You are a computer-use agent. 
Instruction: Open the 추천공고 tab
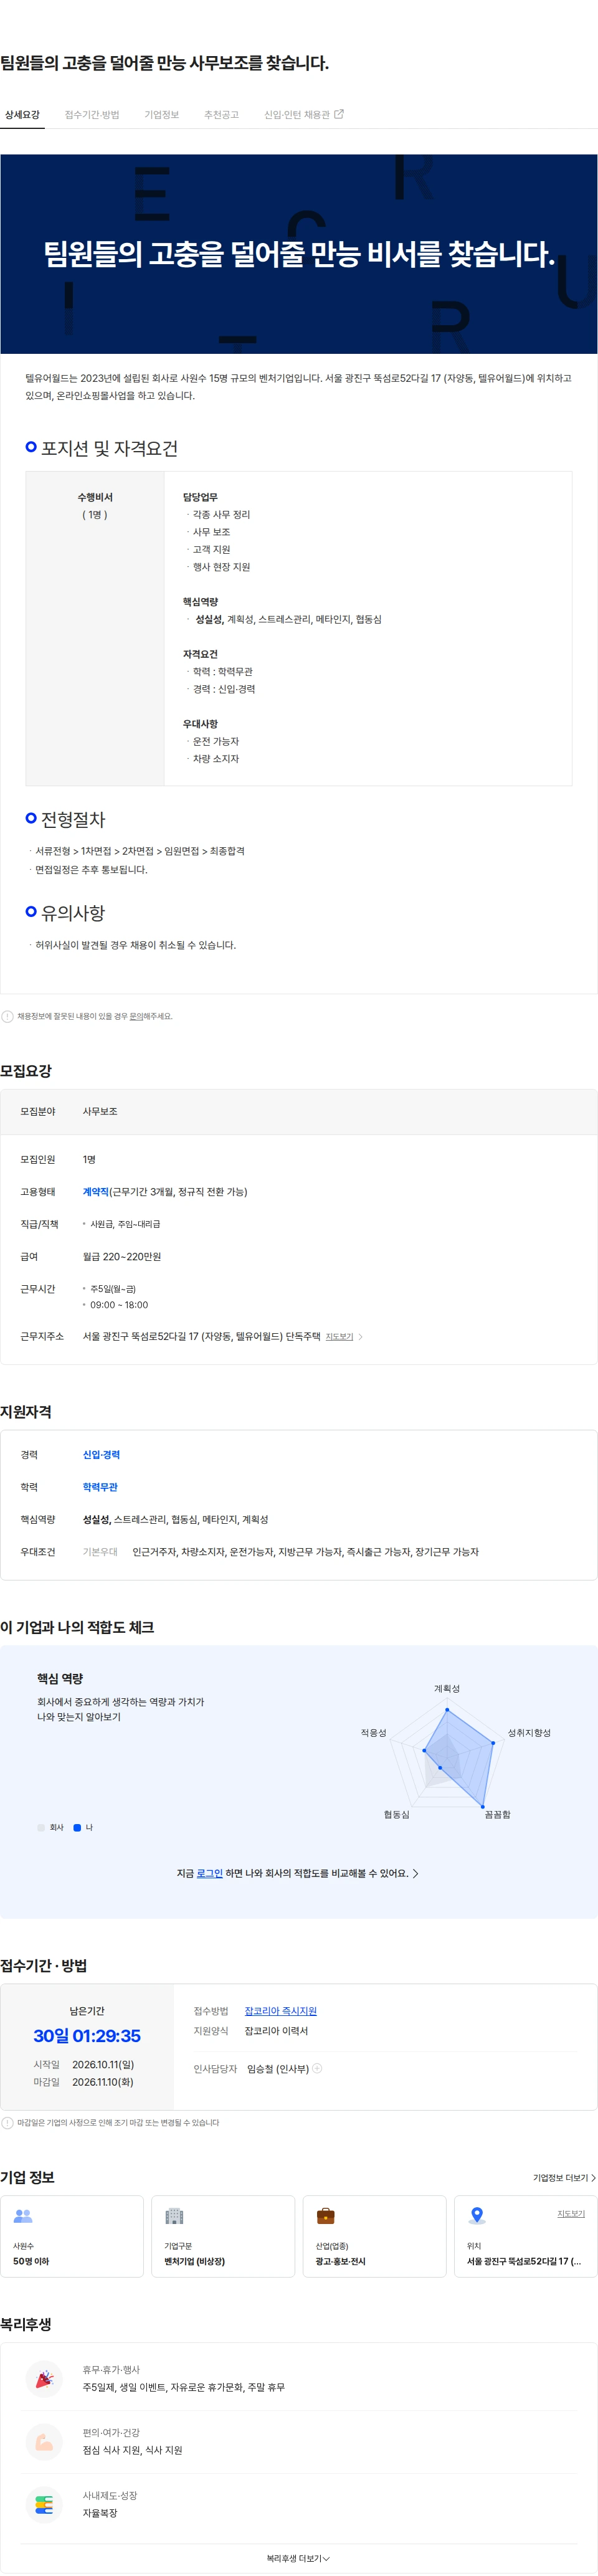pyautogui.click(x=221, y=115)
